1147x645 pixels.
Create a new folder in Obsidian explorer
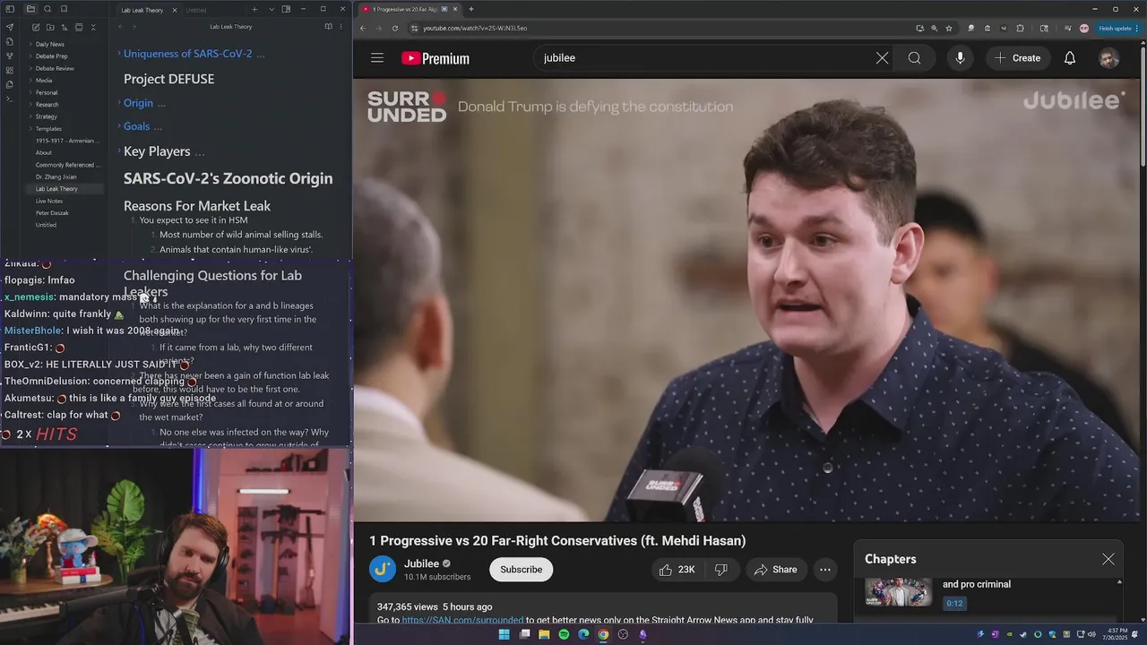pyautogui.click(x=50, y=28)
